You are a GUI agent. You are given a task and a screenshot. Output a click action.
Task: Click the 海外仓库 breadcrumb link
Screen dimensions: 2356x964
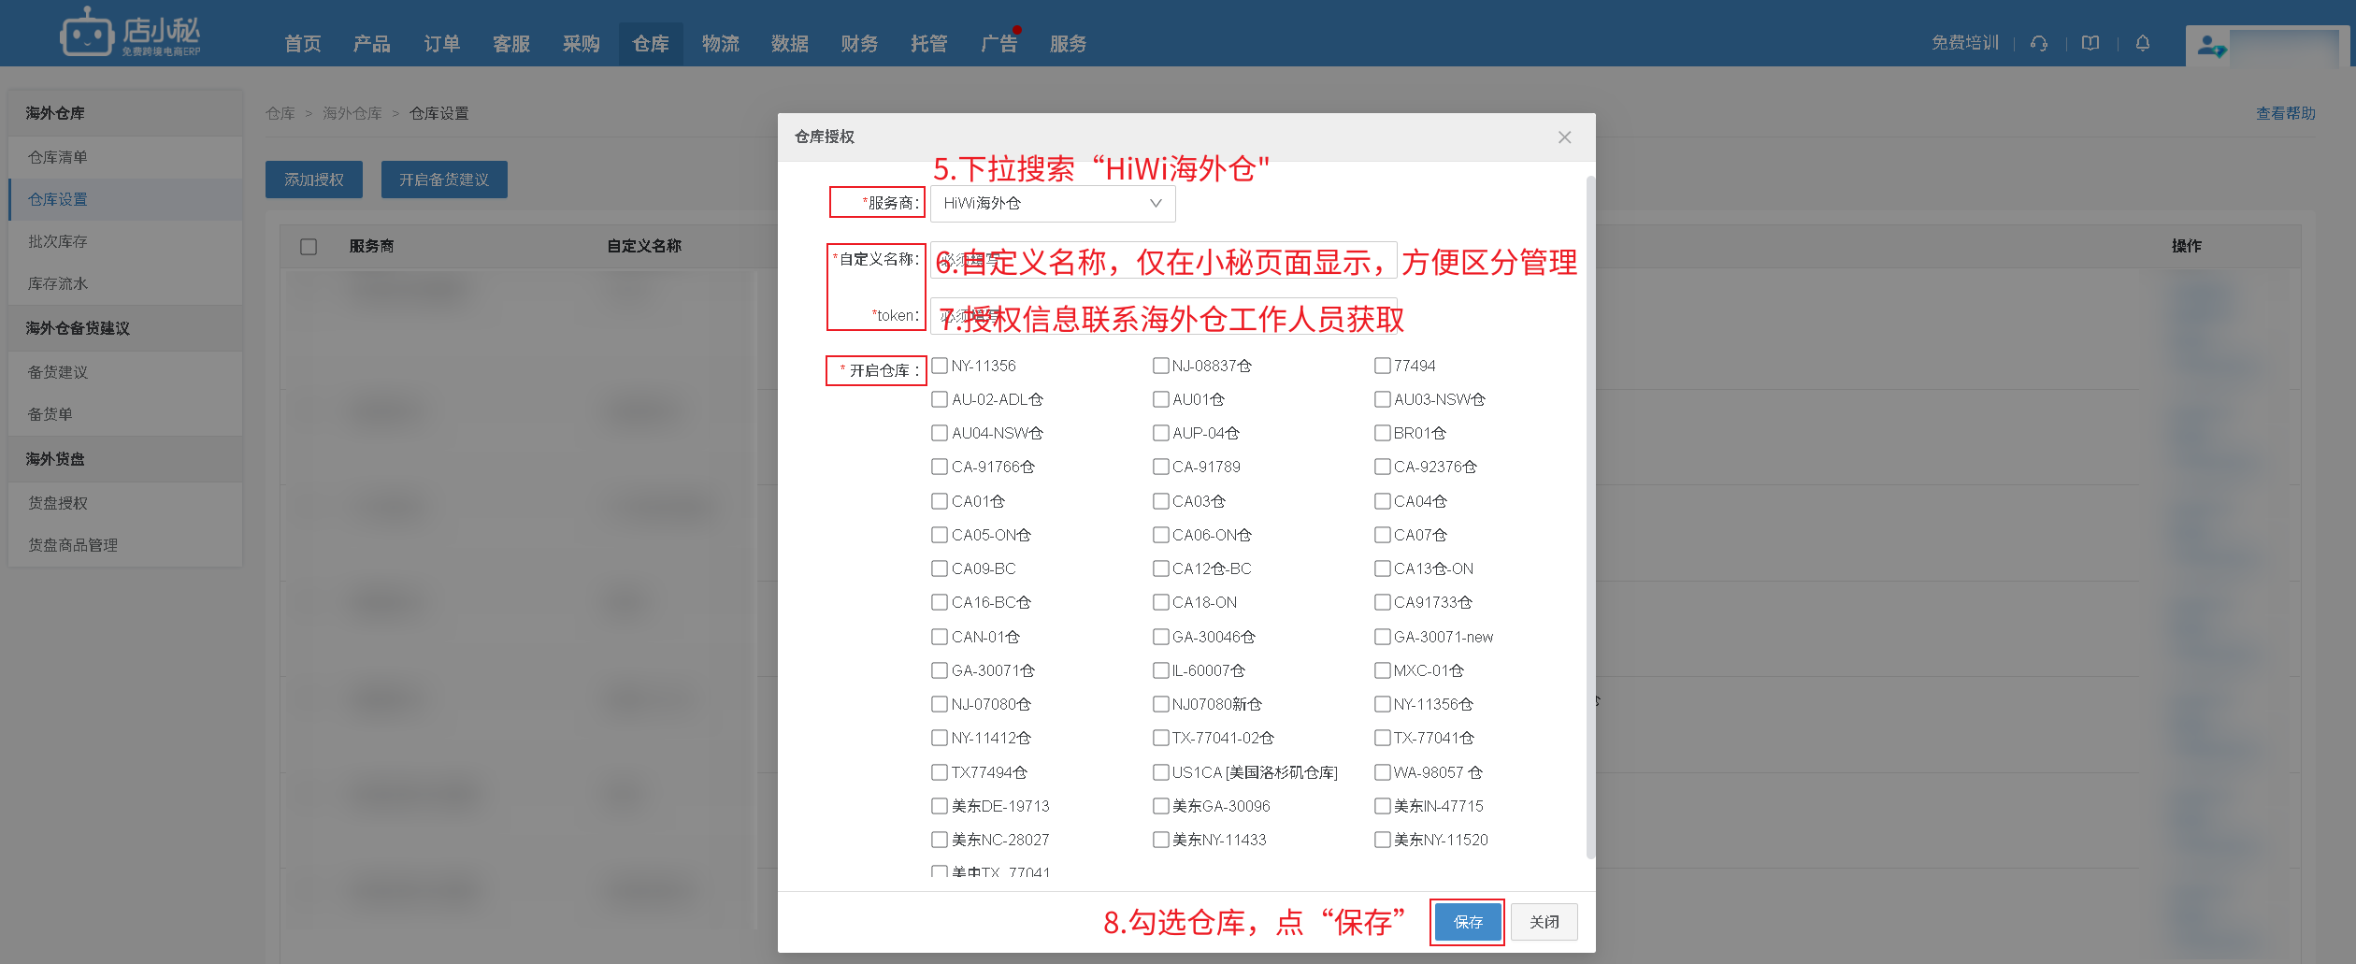click(352, 113)
